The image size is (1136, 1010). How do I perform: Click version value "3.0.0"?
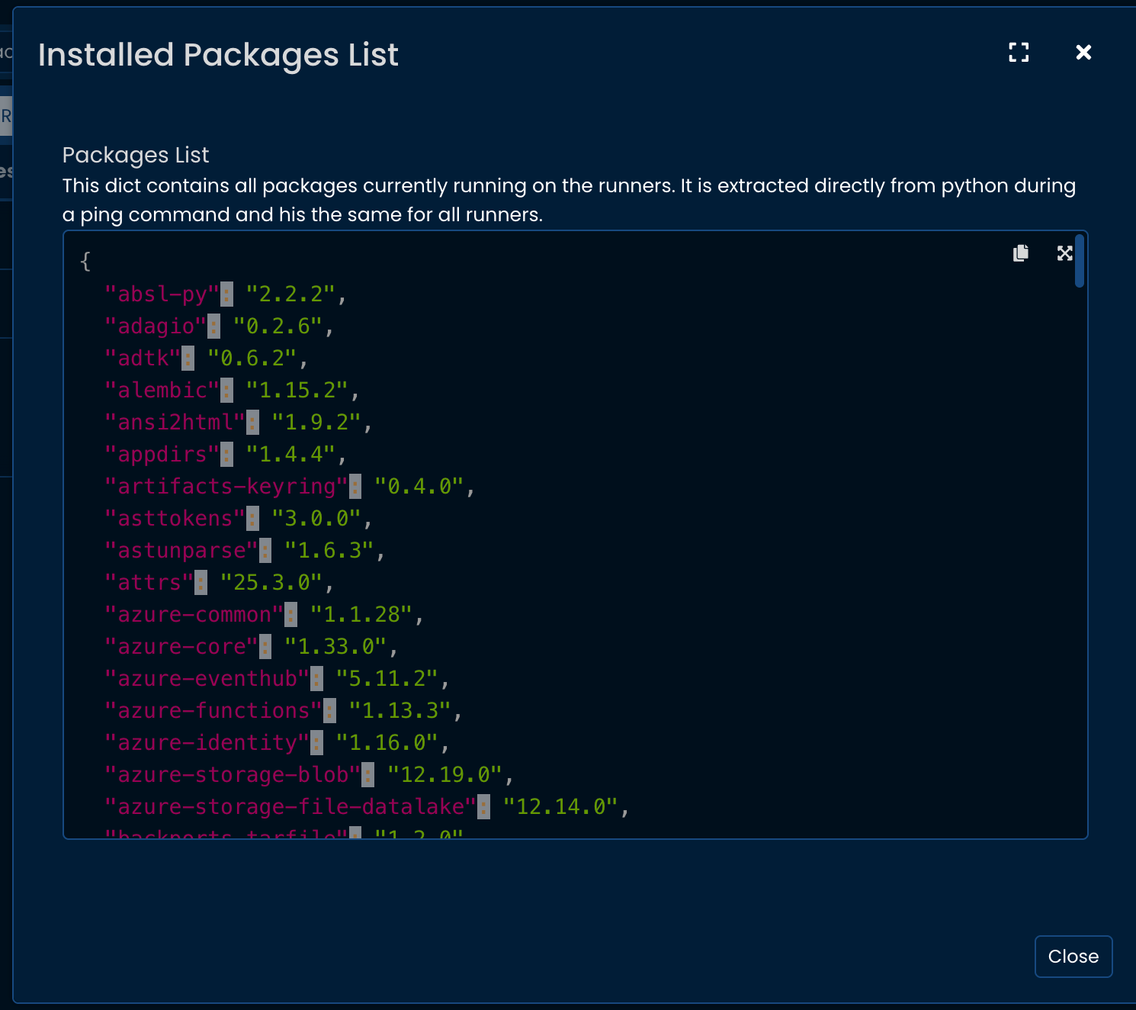316,519
